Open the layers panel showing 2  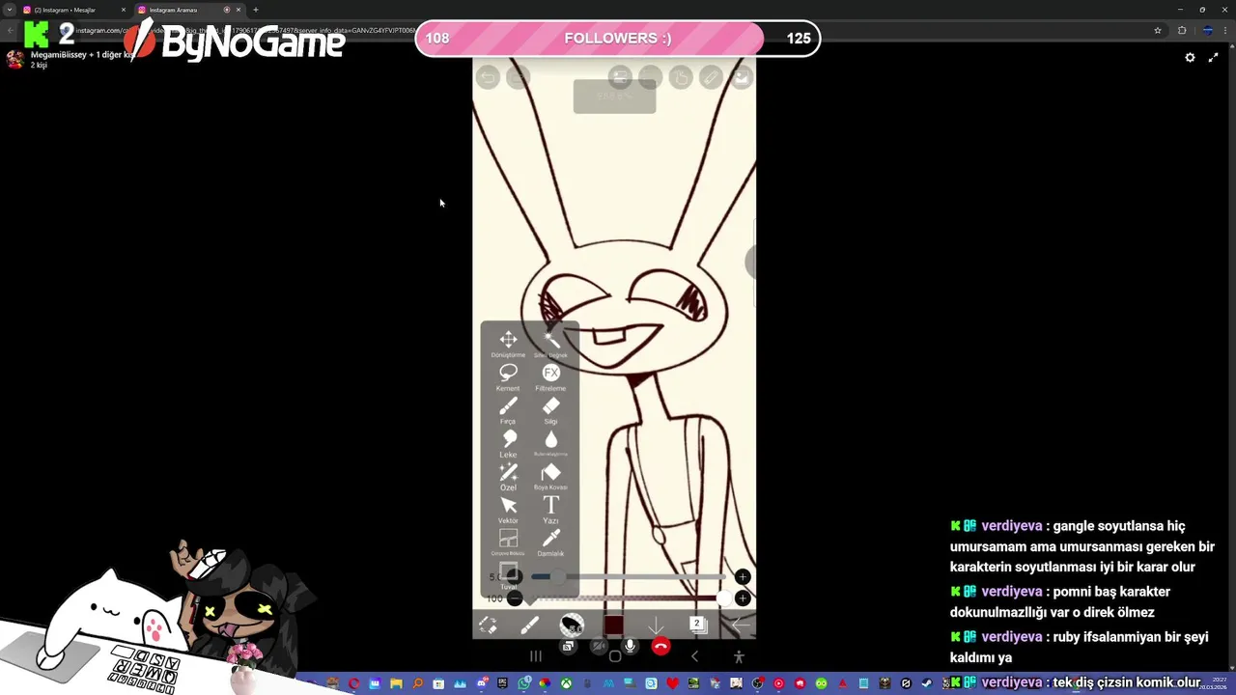(x=696, y=625)
